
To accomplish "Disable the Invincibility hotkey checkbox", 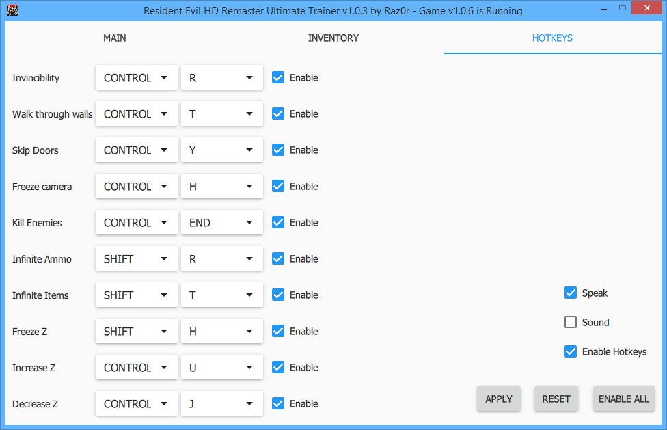I will click(x=278, y=78).
